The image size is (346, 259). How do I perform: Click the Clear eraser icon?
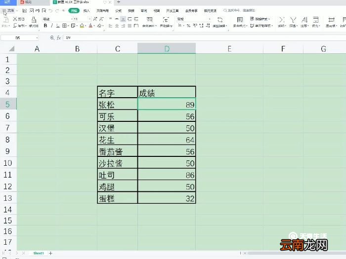click(x=99, y=26)
